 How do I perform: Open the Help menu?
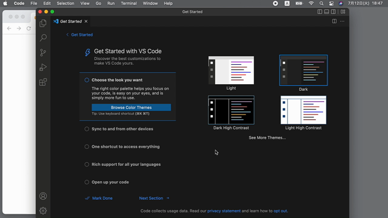point(169,4)
